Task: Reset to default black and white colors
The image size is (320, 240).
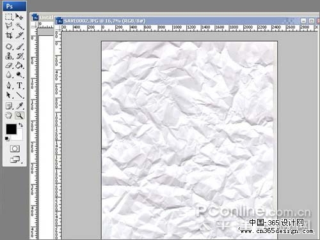Action: 7,139
